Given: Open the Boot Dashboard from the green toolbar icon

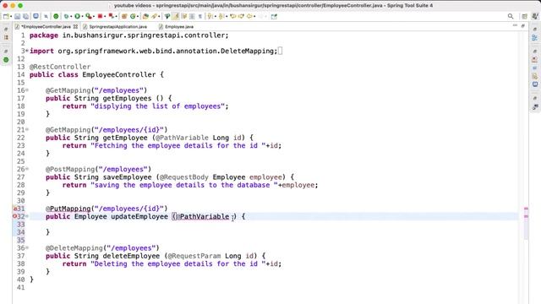Looking at the screenshot, I should click(56, 16).
